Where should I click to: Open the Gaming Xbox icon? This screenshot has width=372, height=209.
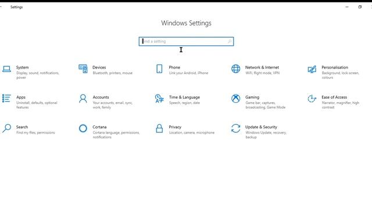(235, 99)
